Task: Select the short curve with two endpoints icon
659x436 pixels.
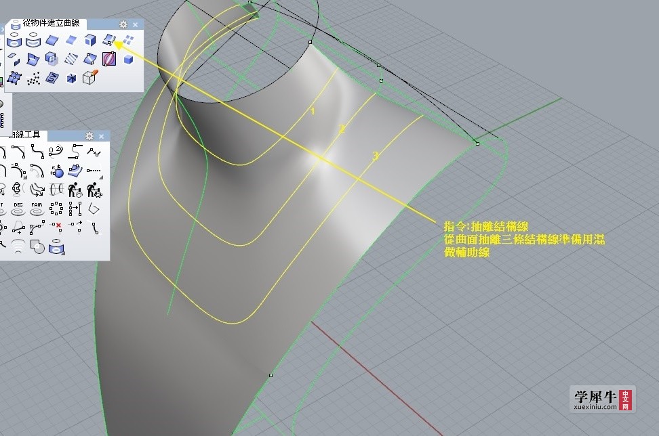Action: point(94,227)
